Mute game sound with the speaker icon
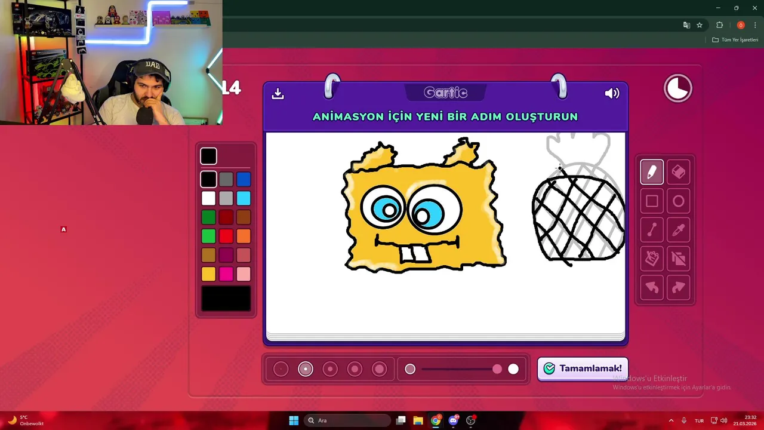 [x=612, y=93]
